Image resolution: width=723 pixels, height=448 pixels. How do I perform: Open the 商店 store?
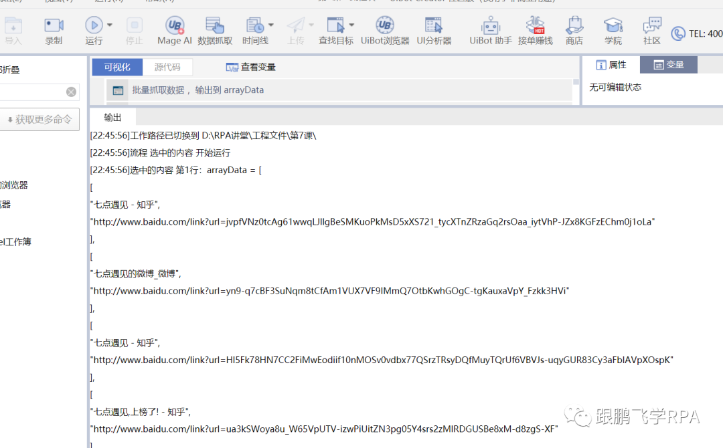tap(574, 30)
